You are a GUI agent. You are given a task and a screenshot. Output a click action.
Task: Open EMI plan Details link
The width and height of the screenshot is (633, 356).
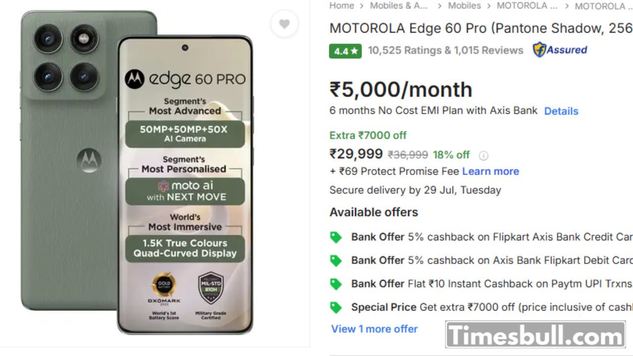[561, 111]
